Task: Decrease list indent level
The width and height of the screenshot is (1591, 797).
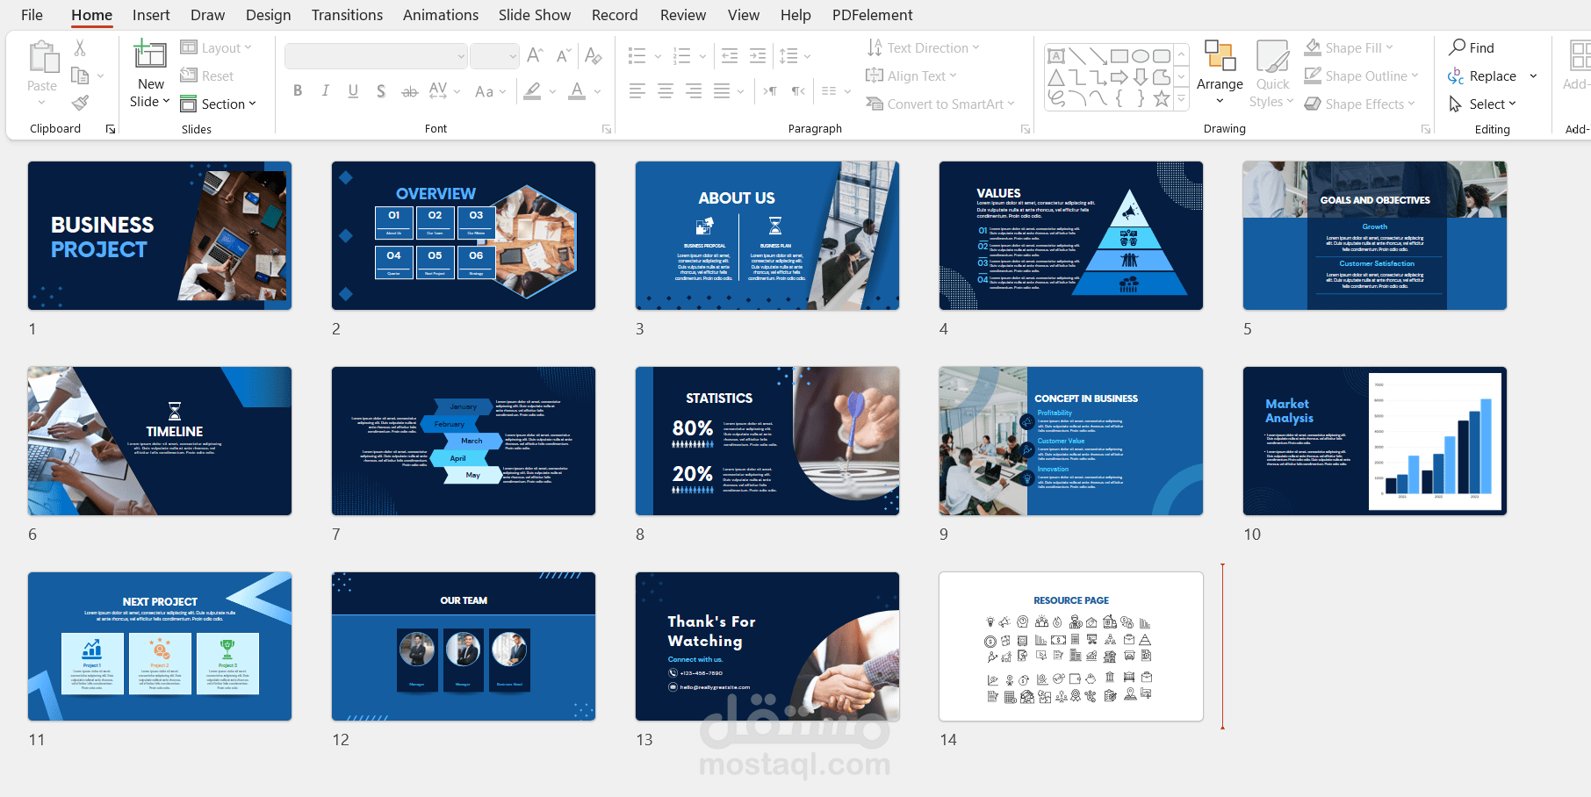Action: click(x=729, y=56)
